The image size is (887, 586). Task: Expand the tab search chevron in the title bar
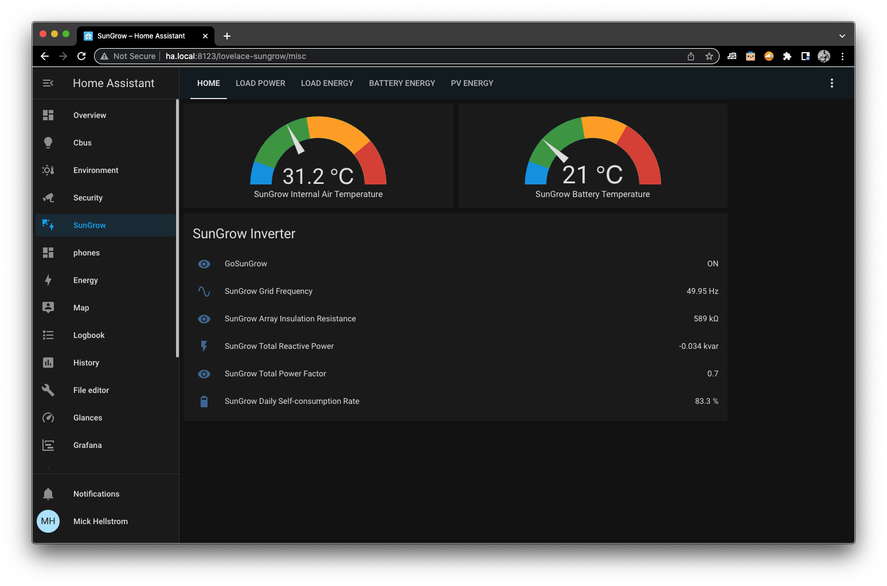[842, 36]
